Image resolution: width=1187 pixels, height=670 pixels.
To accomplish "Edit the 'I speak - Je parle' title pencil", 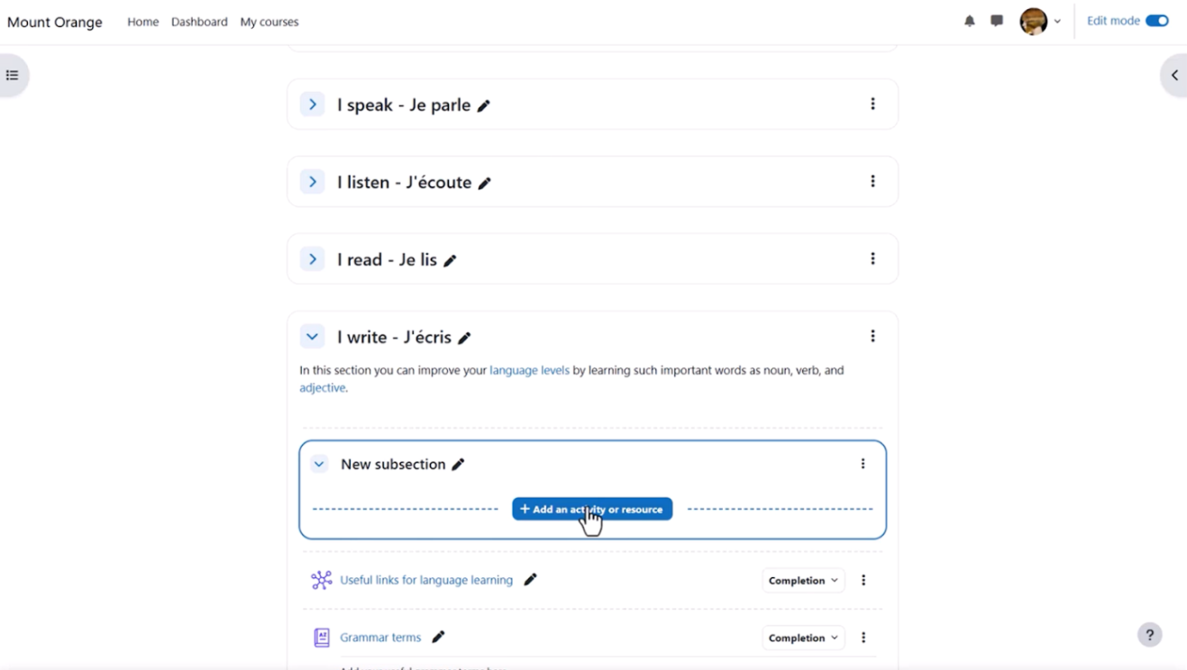I will pyautogui.click(x=484, y=106).
